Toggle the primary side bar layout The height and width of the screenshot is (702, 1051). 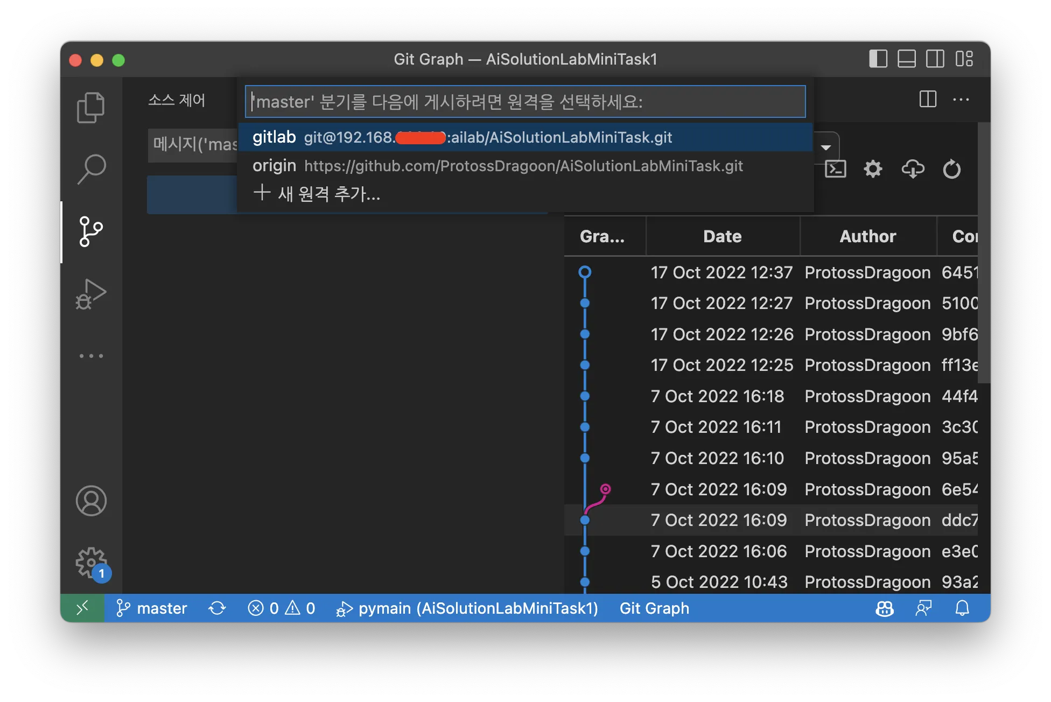point(878,59)
